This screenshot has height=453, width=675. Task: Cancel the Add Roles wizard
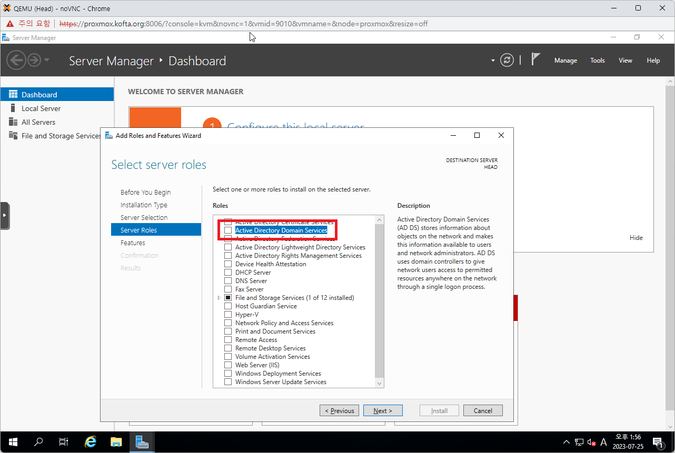coord(483,411)
